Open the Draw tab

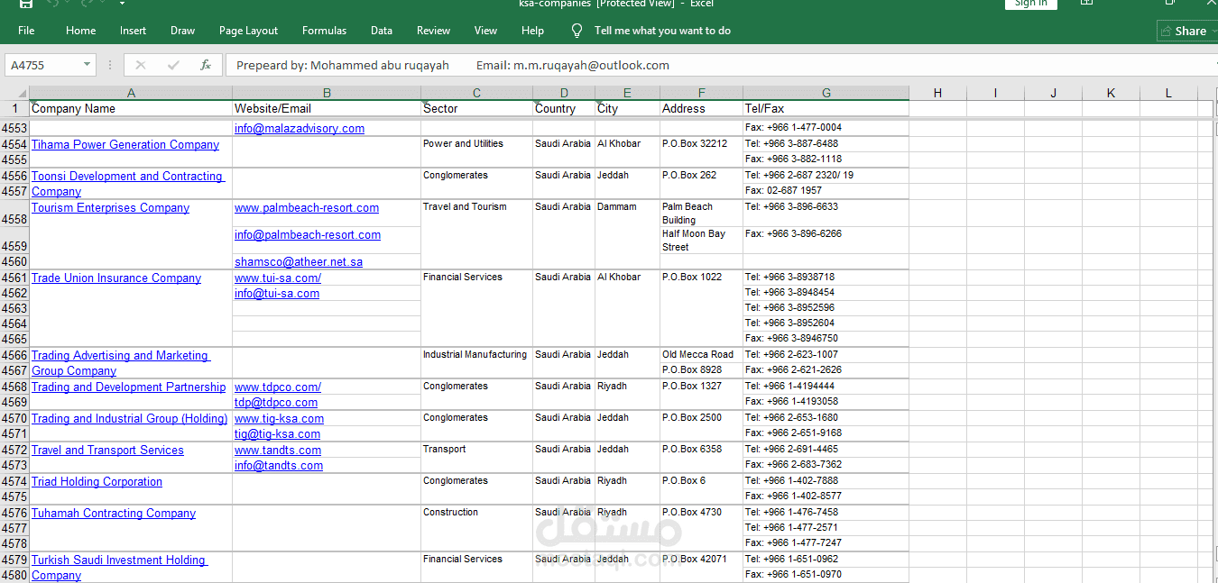click(x=182, y=31)
